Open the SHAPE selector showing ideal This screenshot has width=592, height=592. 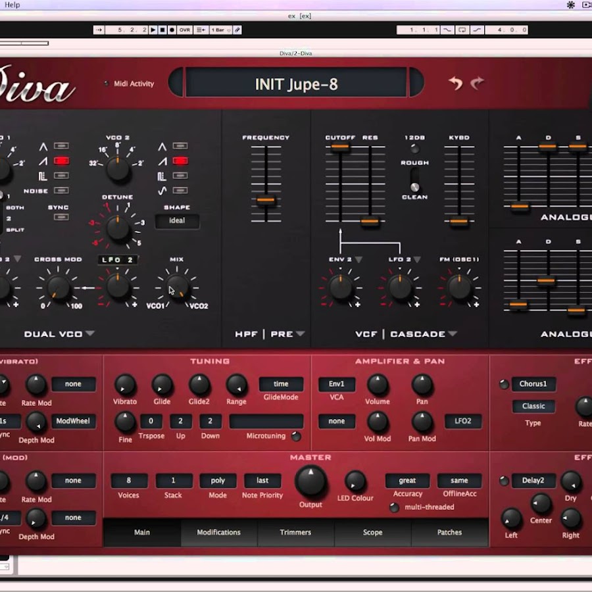(x=177, y=220)
